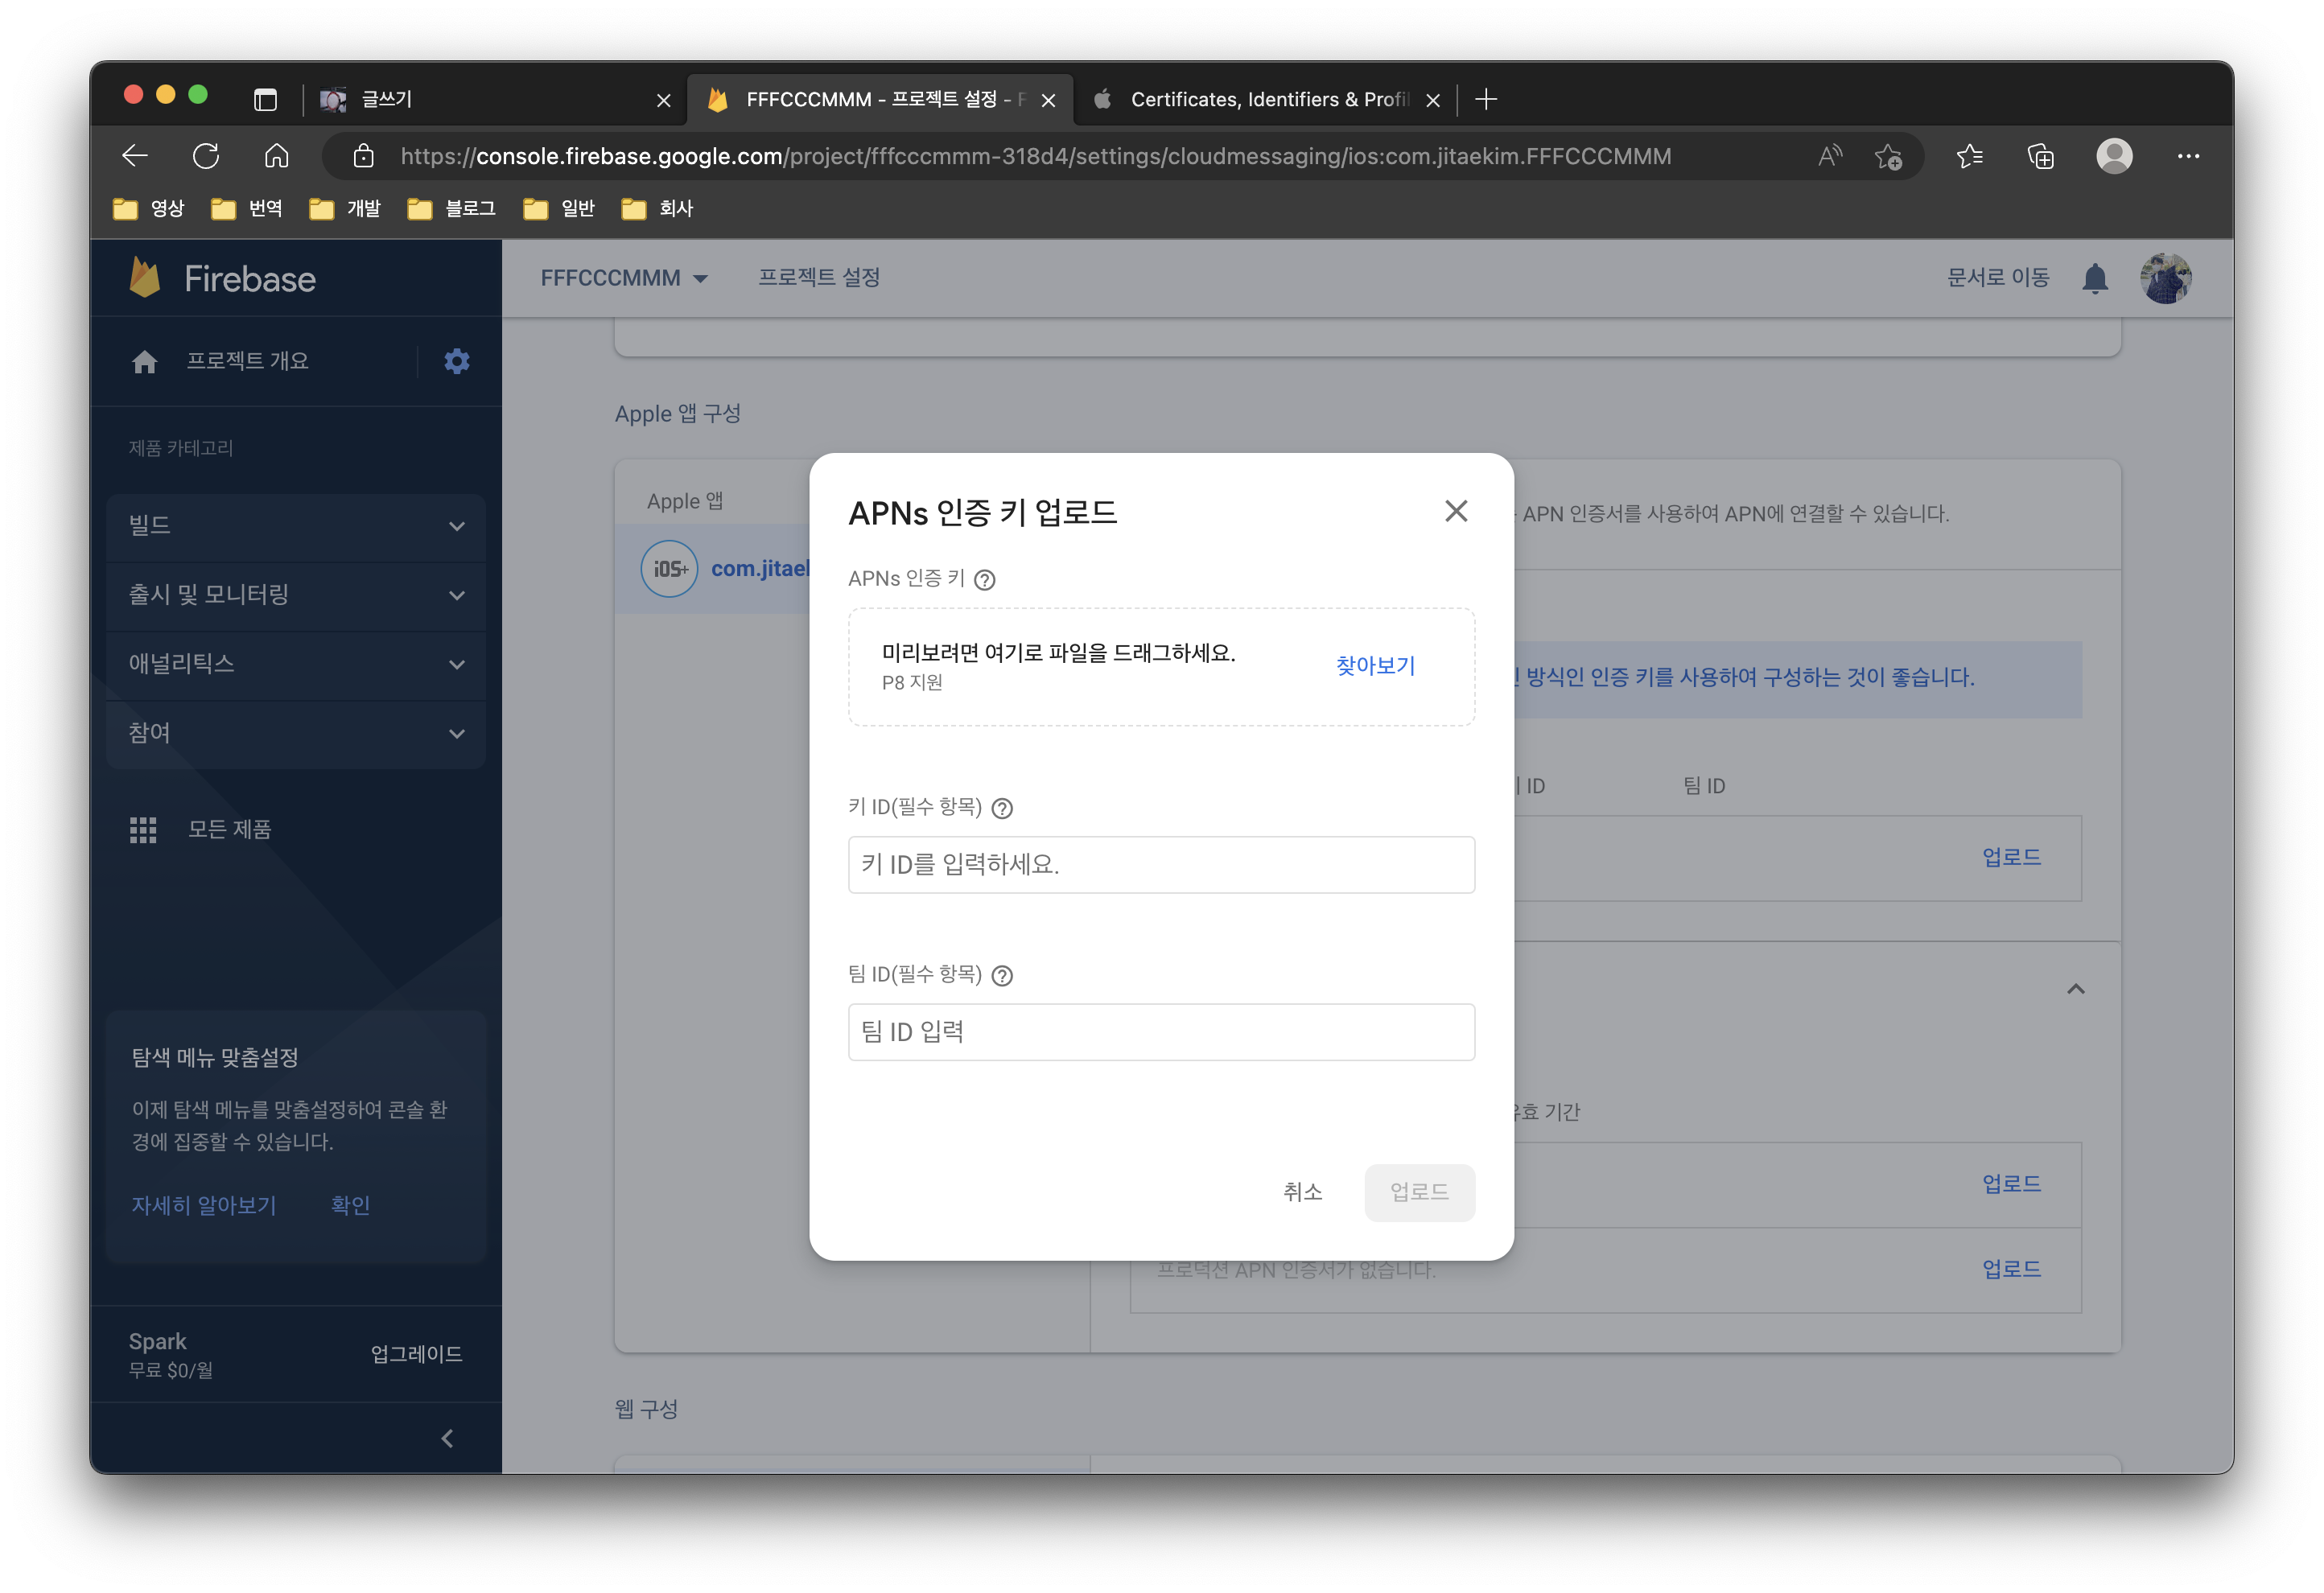
Task: Open the browser settings ellipsis menu
Action: (2188, 156)
